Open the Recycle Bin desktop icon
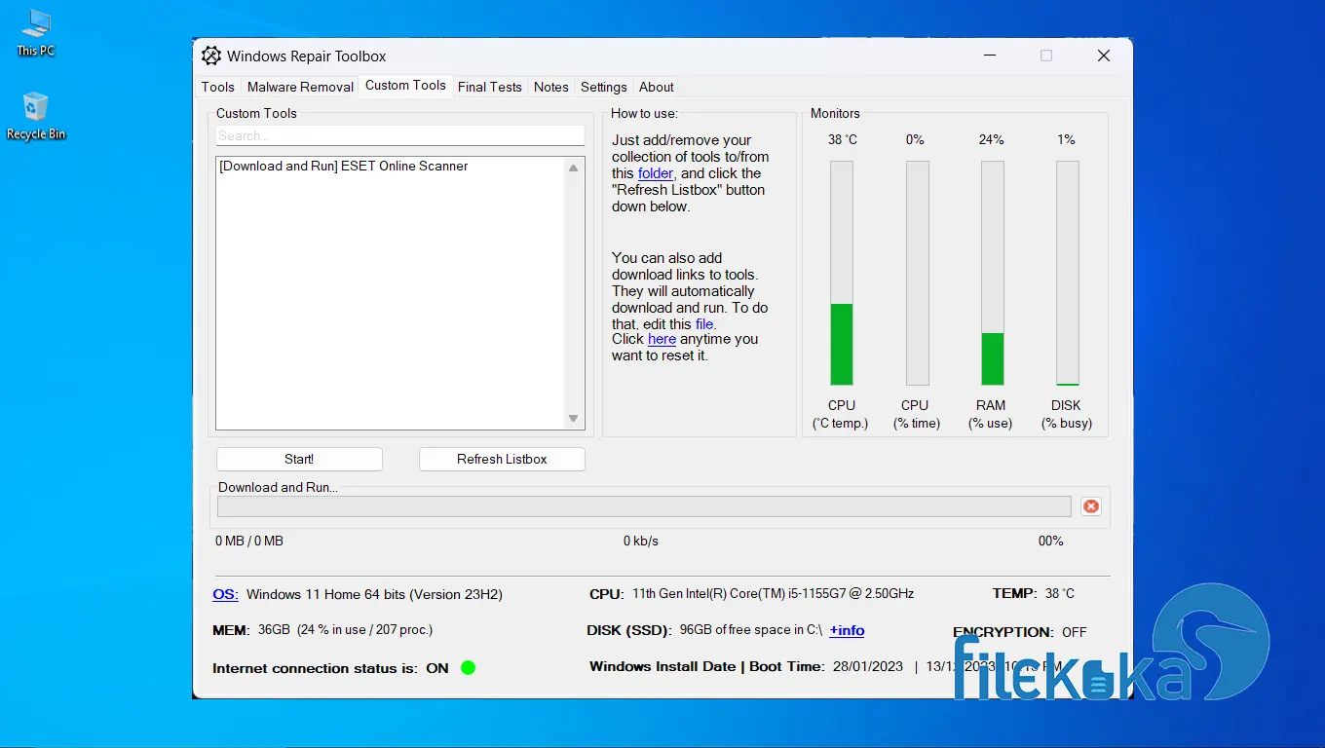 click(x=36, y=116)
